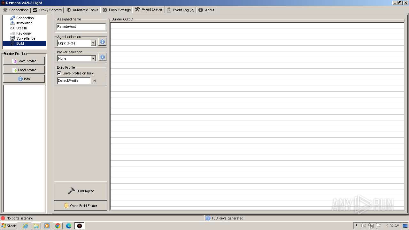Click the Save profile button

pyautogui.click(x=24, y=61)
